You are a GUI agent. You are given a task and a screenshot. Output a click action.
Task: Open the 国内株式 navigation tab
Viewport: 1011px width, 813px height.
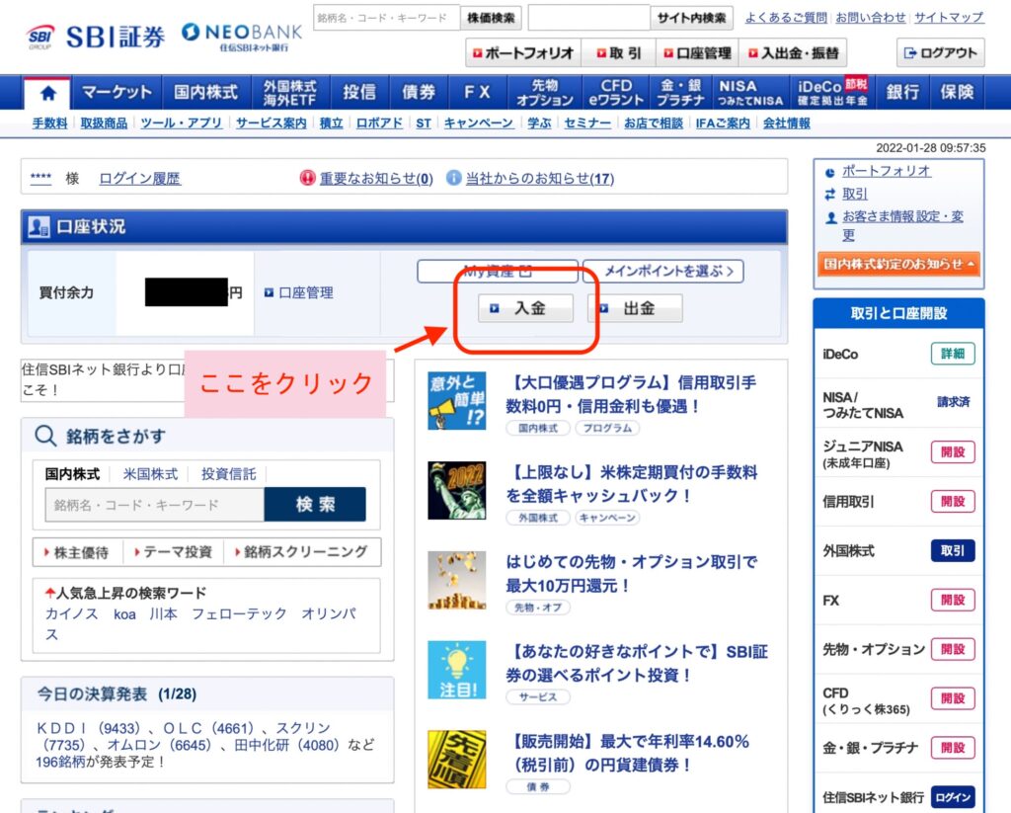205,92
